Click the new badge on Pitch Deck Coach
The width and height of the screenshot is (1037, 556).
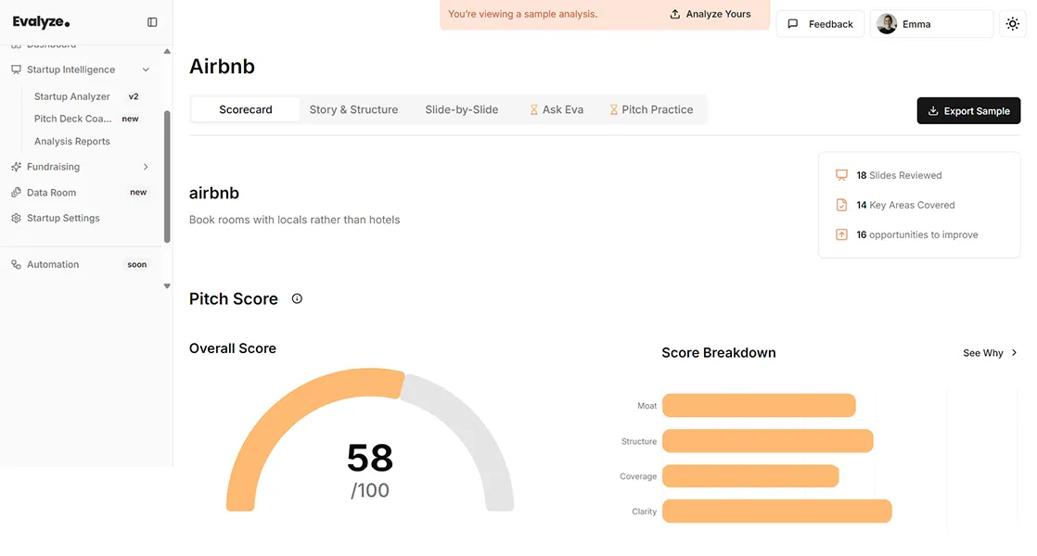pos(130,119)
